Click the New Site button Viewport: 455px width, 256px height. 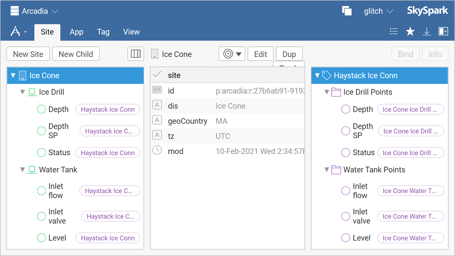pos(28,54)
